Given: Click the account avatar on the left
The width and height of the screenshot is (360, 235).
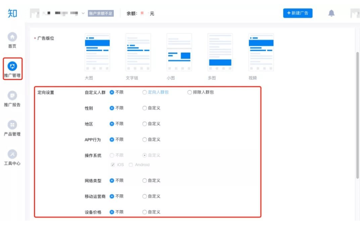Looking at the screenshot, I should (x=35, y=14).
